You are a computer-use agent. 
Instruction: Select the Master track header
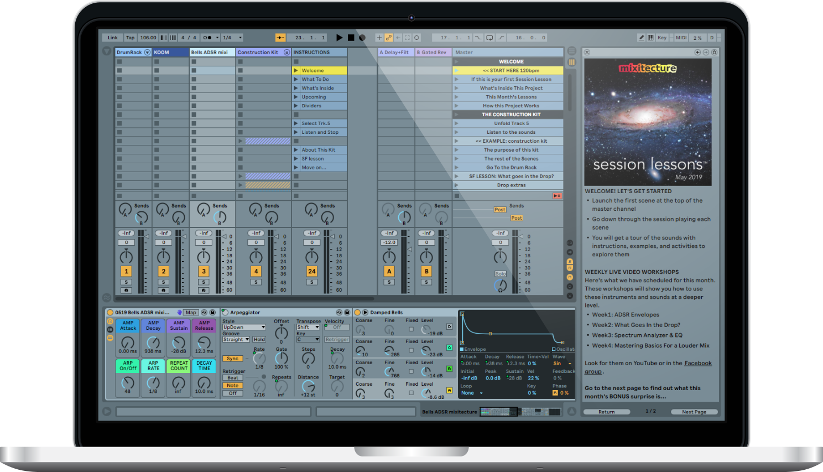(508, 53)
